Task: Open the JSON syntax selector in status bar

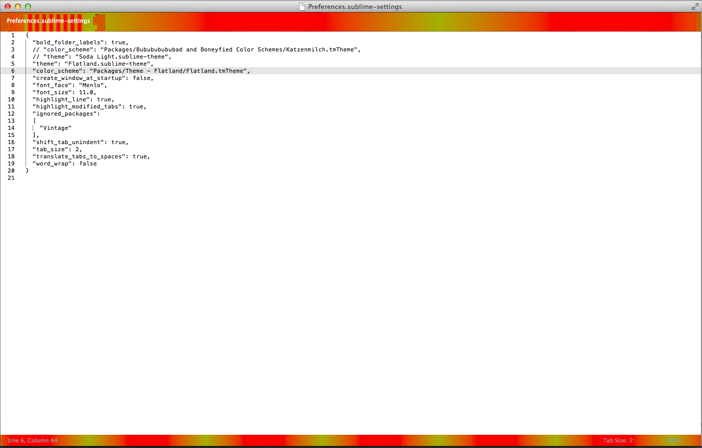Action: tap(673, 440)
